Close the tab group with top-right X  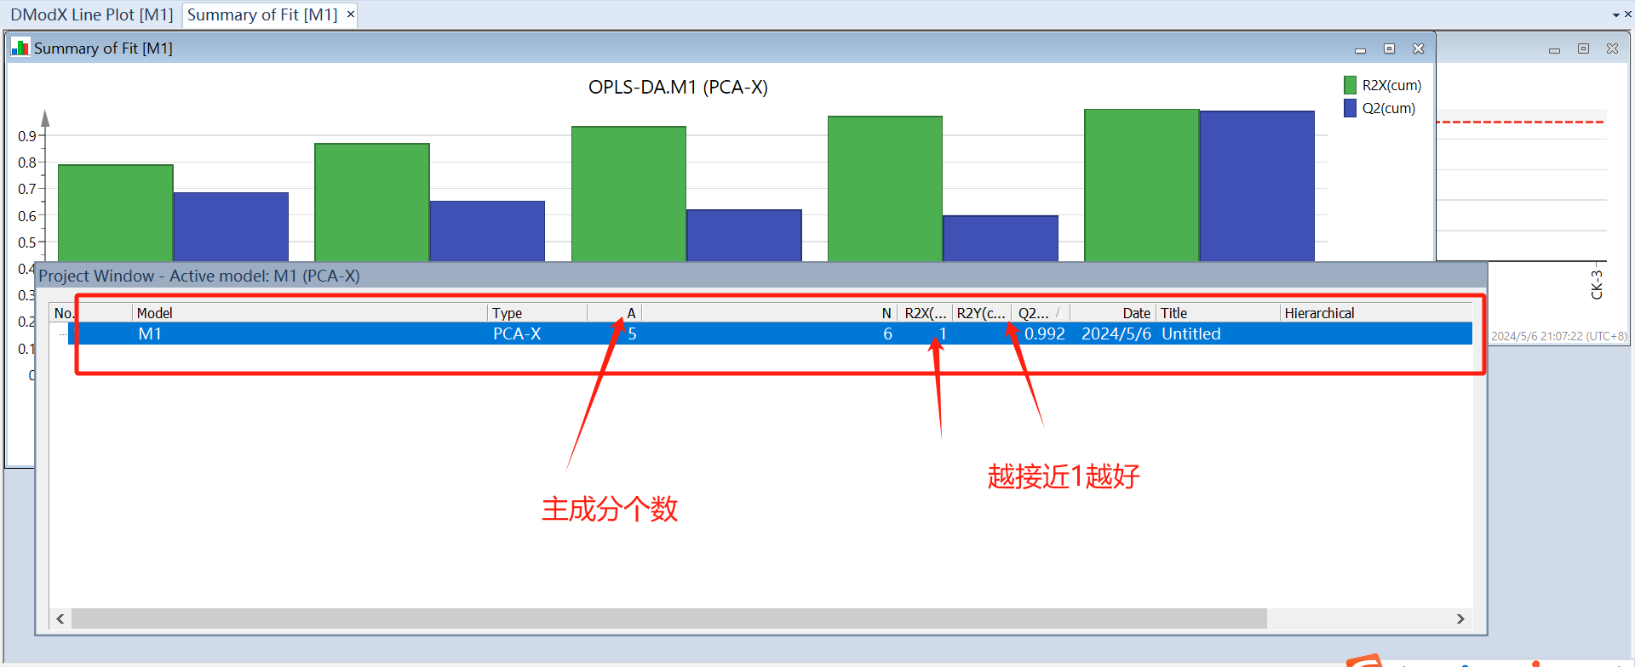pyautogui.click(x=1627, y=14)
